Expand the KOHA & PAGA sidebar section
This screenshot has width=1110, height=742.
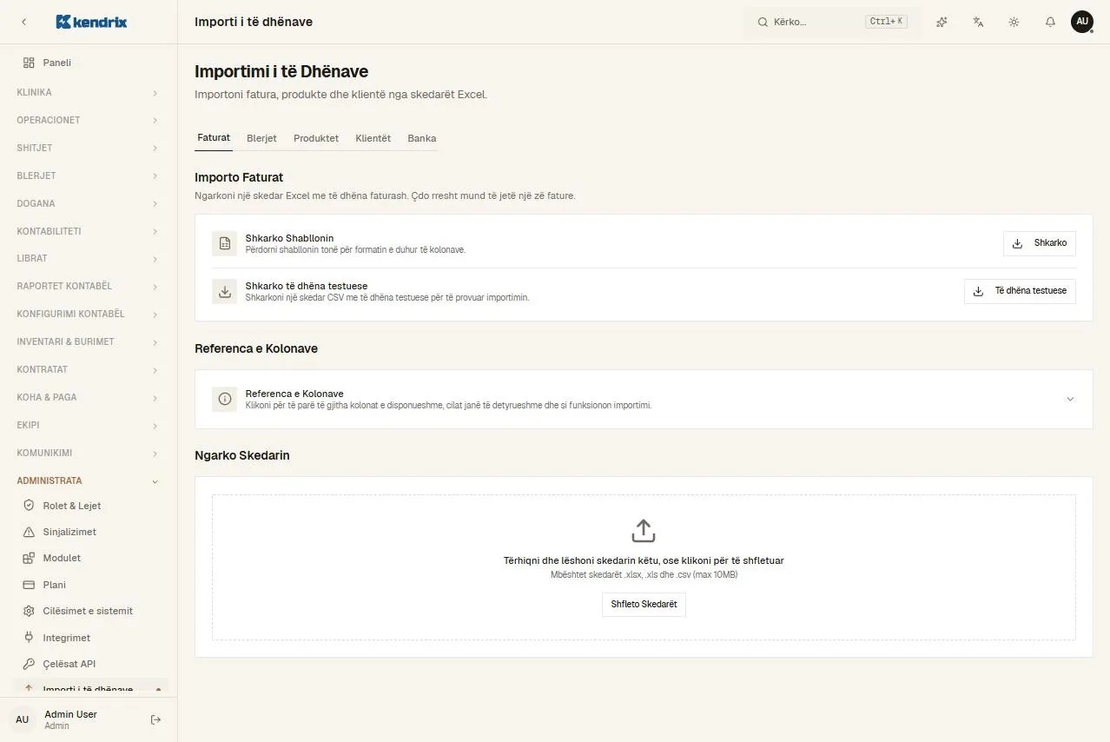89,397
